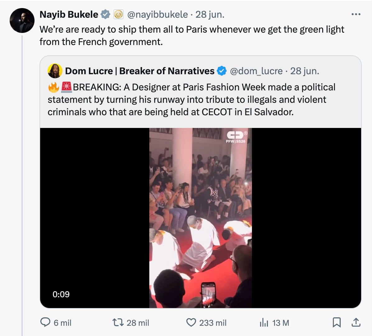
Task: Click the 0:09 video duration label
Action: click(61, 294)
